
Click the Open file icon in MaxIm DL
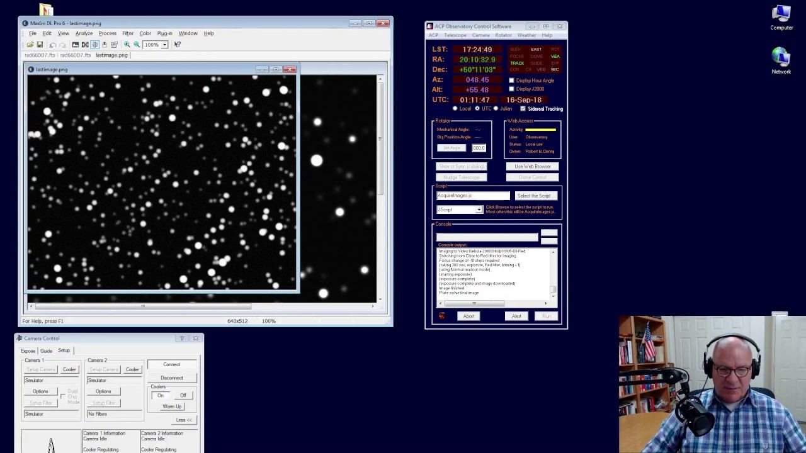click(x=30, y=45)
